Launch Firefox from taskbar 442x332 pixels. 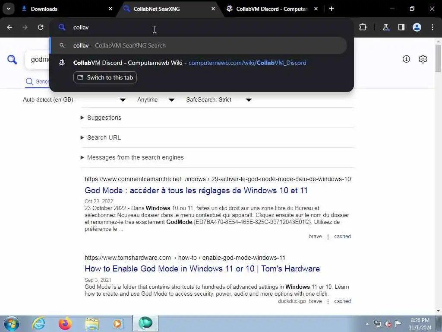pyautogui.click(x=65, y=323)
